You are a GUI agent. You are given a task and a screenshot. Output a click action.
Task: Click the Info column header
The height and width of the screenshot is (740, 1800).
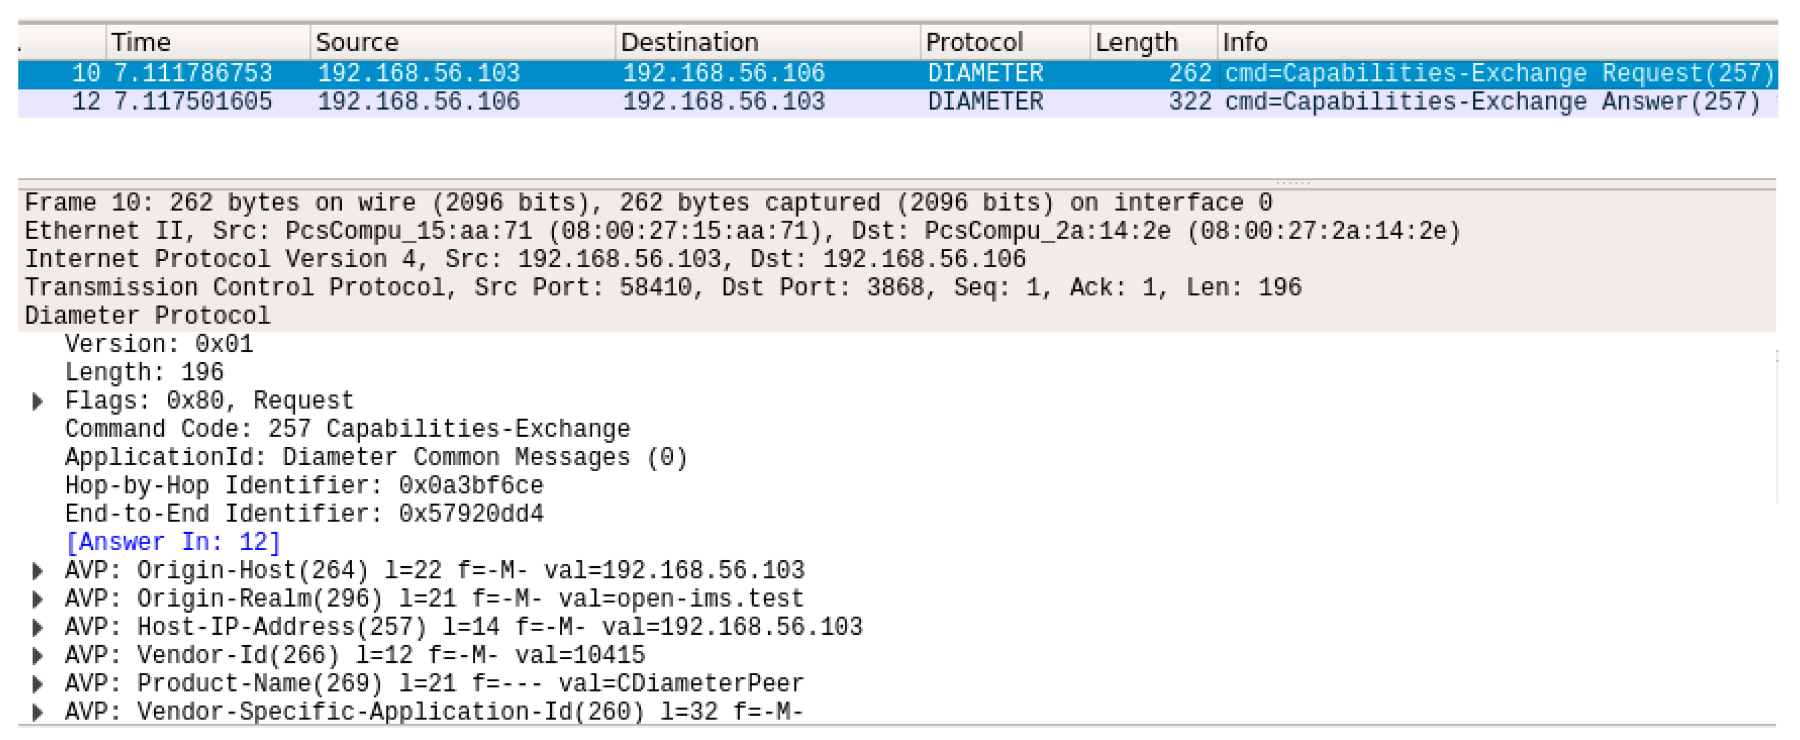click(1496, 42)
